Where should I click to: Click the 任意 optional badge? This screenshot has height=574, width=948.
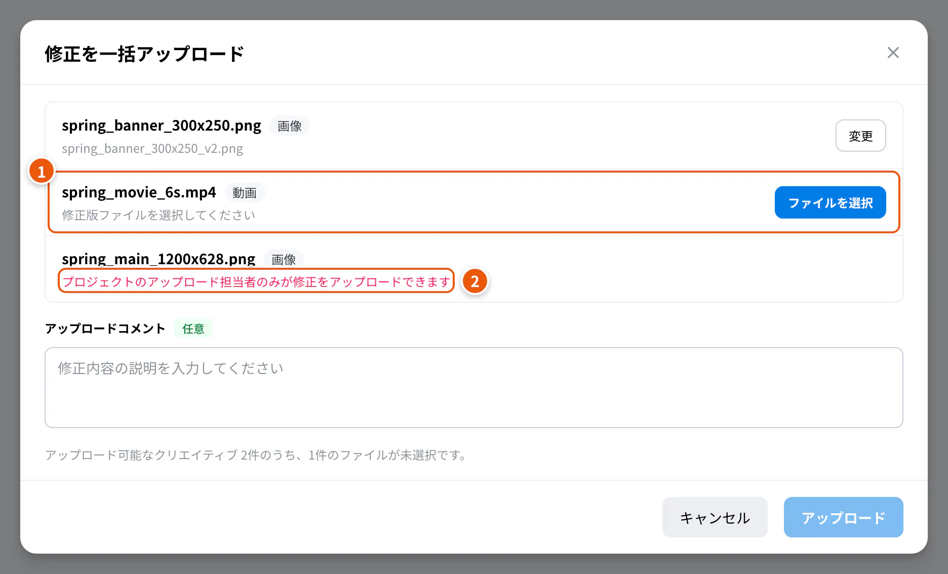click(193, 329)
